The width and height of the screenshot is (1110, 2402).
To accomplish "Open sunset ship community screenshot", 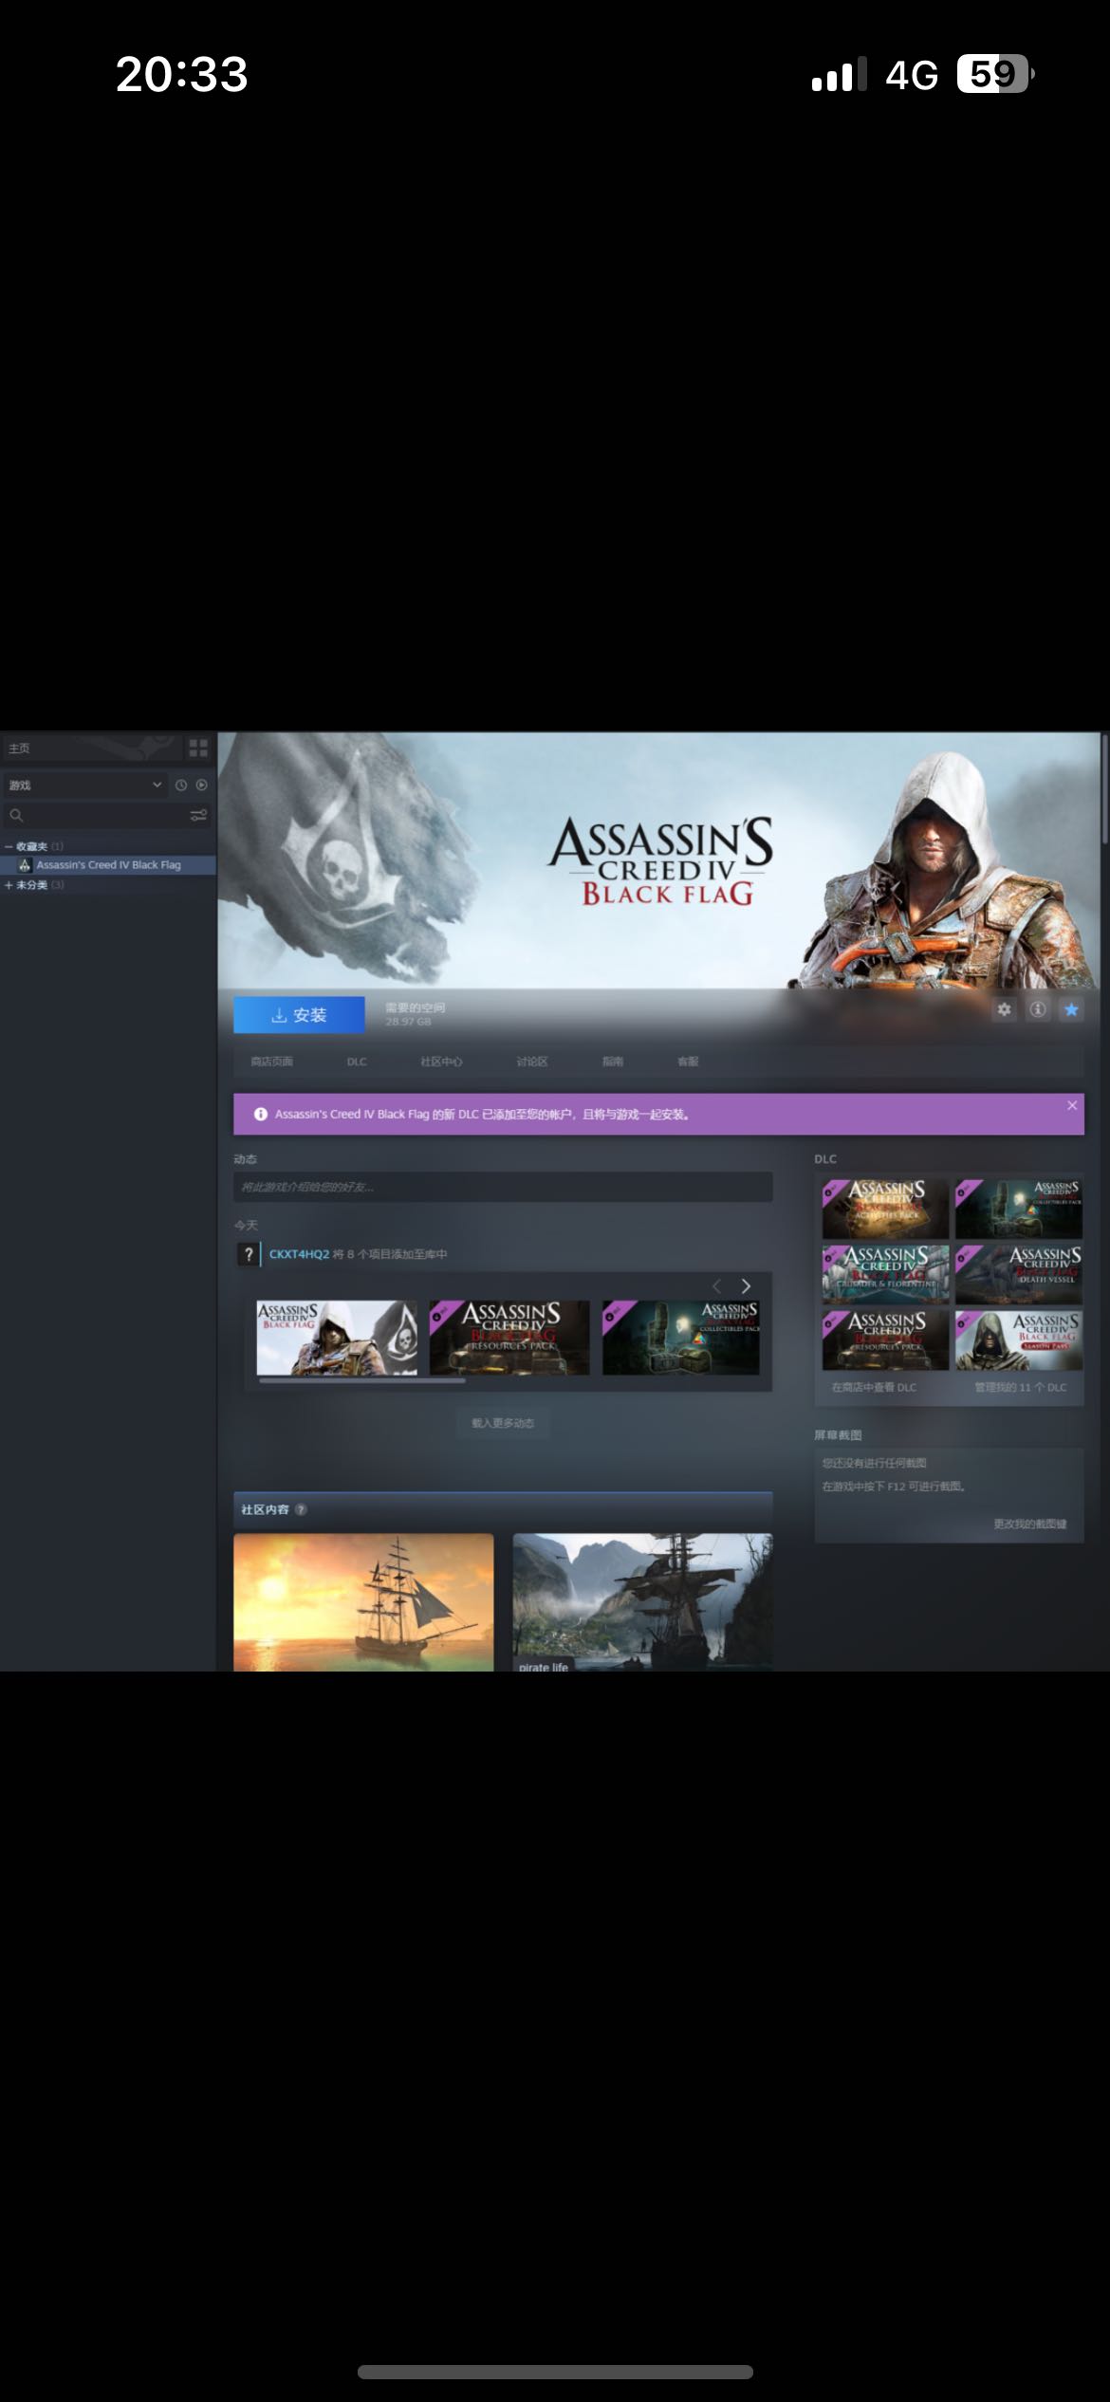I will point(363,1602).
